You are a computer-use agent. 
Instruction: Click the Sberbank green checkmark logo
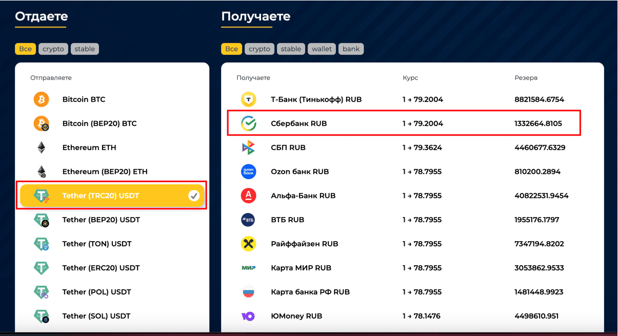click(x=248, y=124)
